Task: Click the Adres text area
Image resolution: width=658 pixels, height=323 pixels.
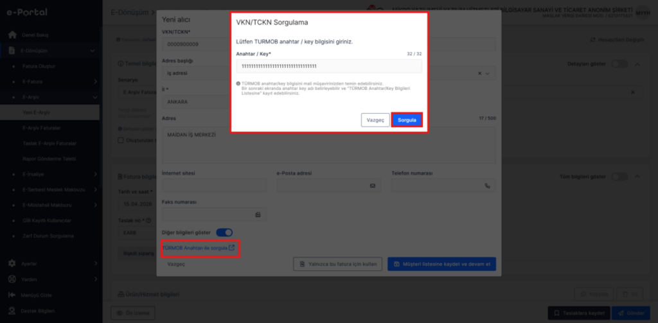Action: click(x=328, y=145)
